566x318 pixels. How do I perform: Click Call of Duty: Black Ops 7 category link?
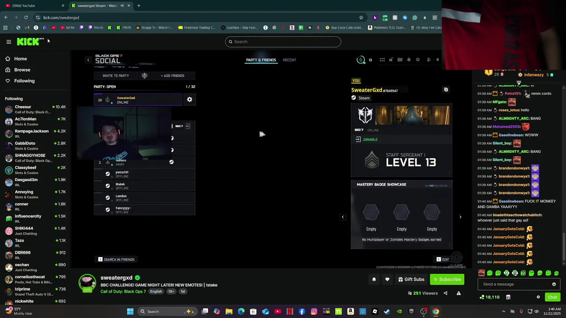[123, 291]
